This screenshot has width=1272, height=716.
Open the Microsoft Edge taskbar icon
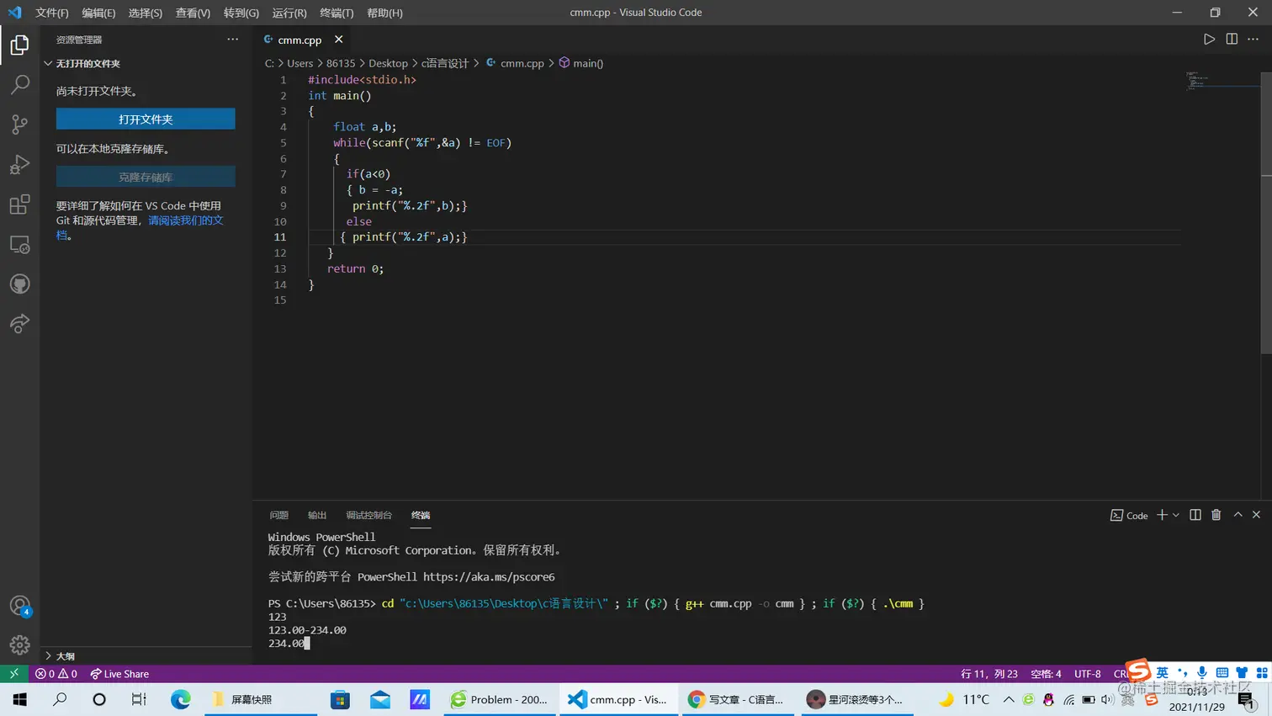click(x=181, y=699)
